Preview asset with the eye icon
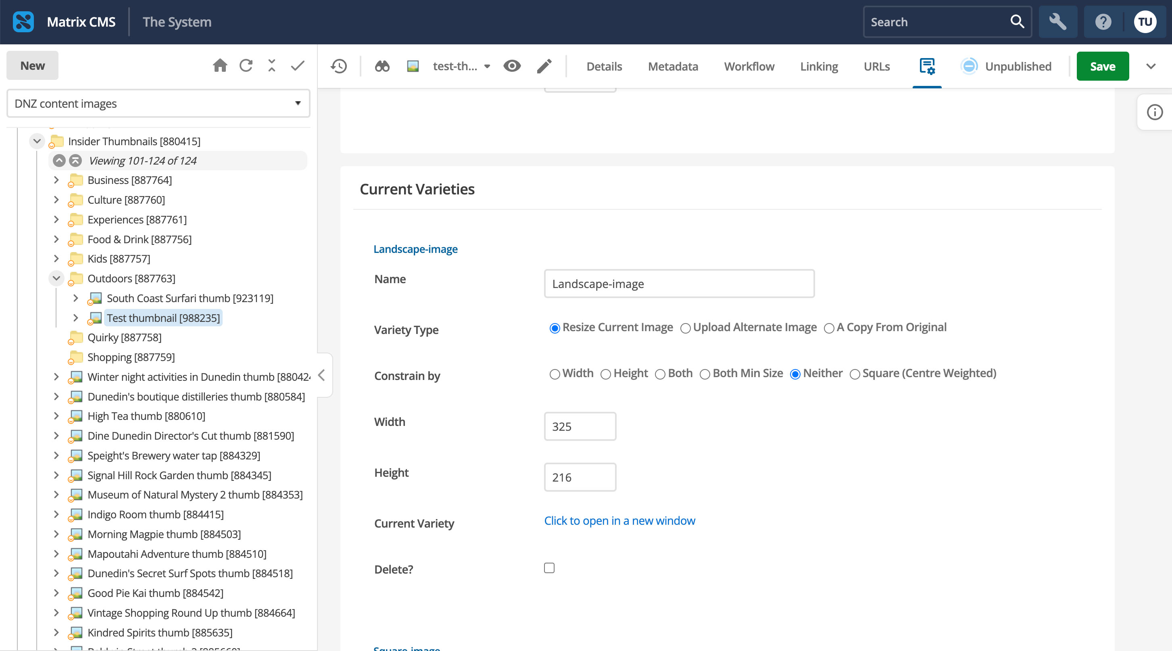The image size is (1172, 651). [512, 66]
